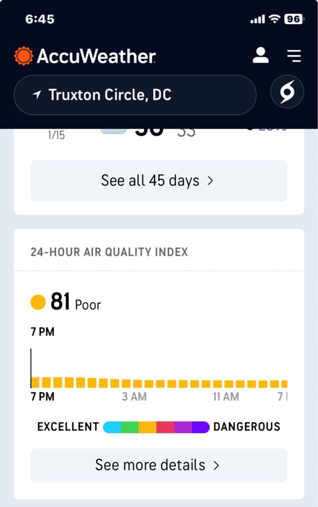Tap the 3 AM label on chart
318x507 pixels.
(x=134, y=397)
